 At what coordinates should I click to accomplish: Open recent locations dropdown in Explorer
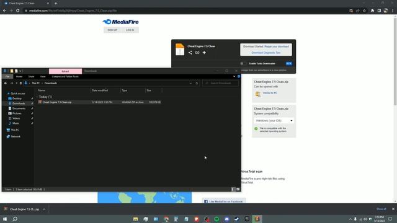pos(17,83)
